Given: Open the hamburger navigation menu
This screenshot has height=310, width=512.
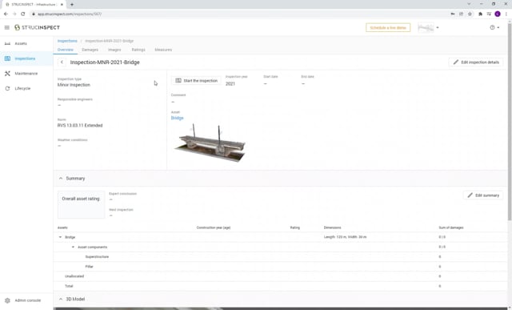Looking at the screenshot, I should 7,27.
